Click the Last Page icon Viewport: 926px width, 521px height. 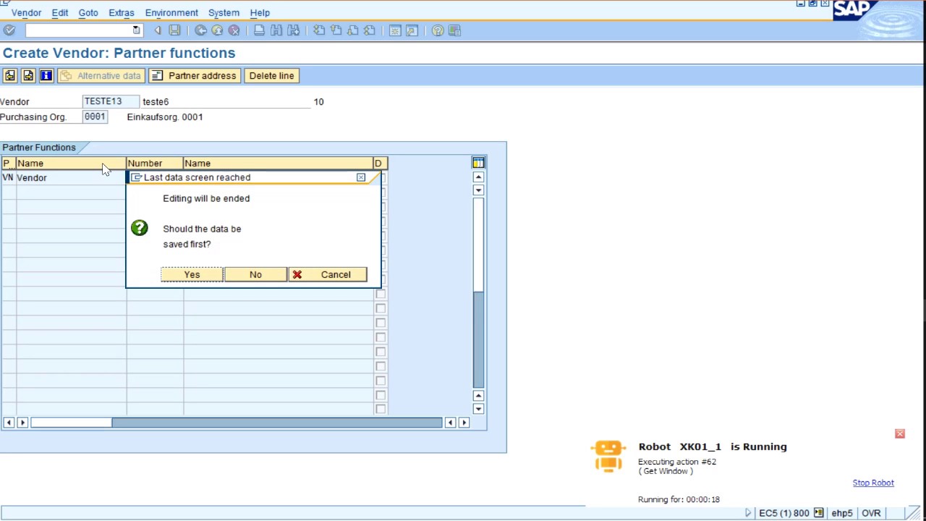(370, 30)
